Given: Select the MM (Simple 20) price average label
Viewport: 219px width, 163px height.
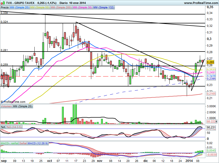Looking at the screenshot, I should click(x=19, y=8).
